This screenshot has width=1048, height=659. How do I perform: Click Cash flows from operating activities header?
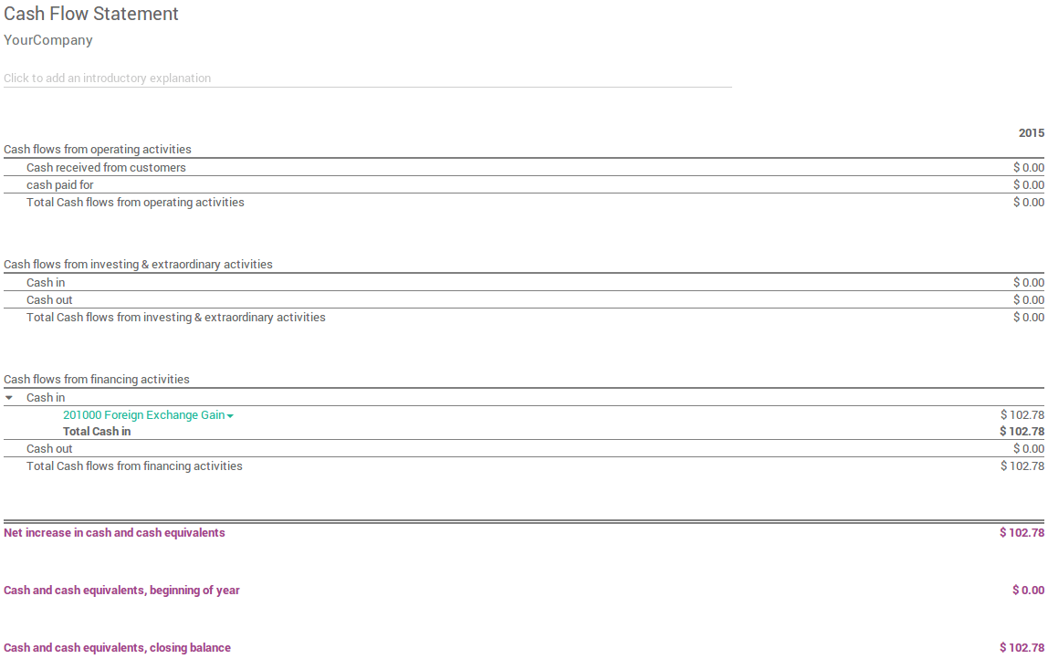pyautogui.click(x=98, y=149)
